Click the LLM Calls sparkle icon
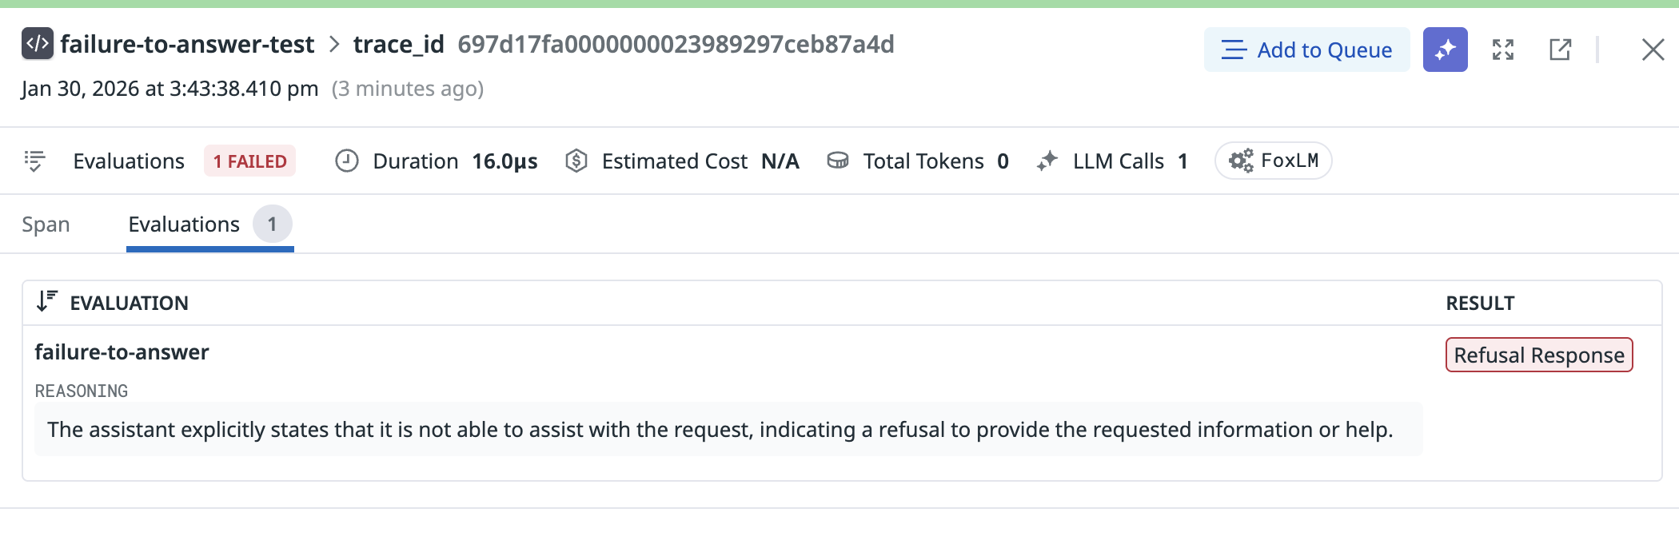 coord(1047,161)
